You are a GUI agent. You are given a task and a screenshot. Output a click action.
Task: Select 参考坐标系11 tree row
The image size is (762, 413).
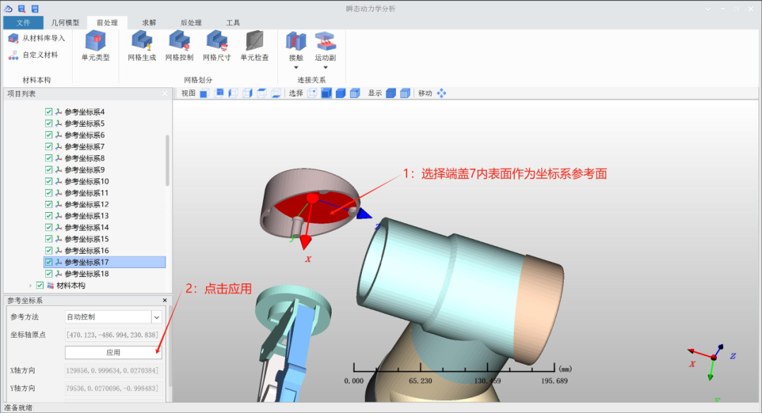[104, 192]
